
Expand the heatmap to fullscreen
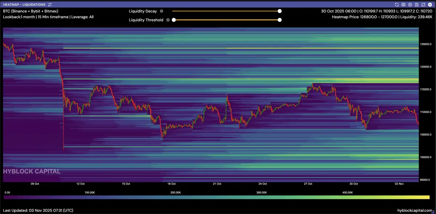click(x=423, y=5)
